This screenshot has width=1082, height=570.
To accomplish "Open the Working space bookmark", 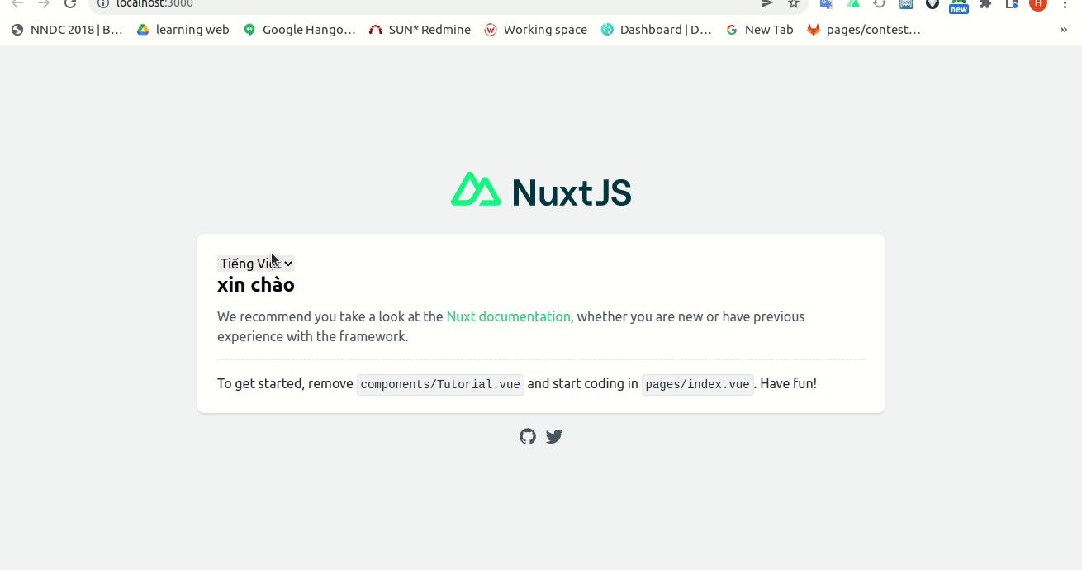I will click(x=535, y=30).
